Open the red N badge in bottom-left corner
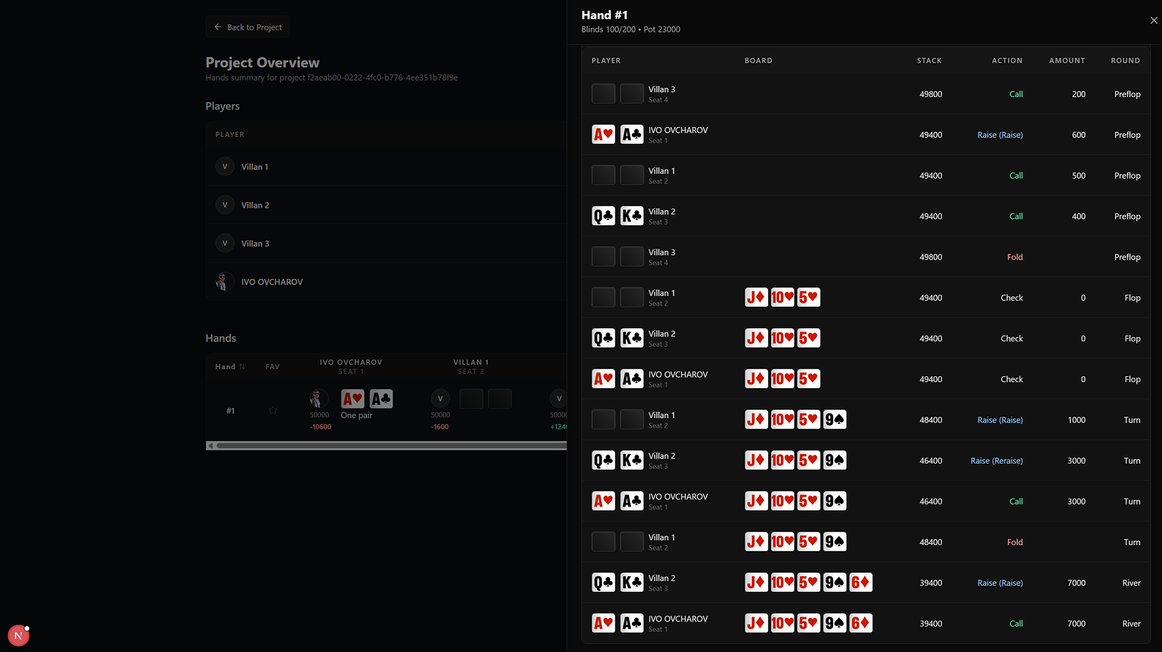 pyautogui.click(x=18, y=635)
